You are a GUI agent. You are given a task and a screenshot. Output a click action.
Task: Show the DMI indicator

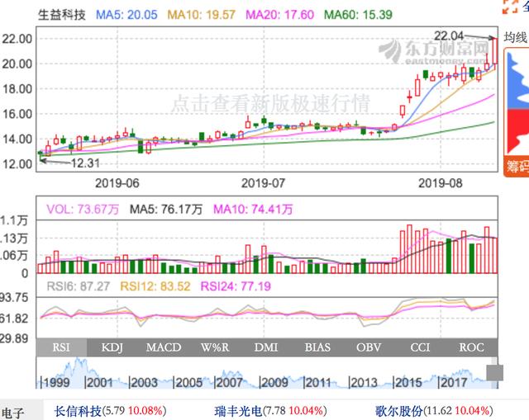pyautogui.click(x=266, y=347)
